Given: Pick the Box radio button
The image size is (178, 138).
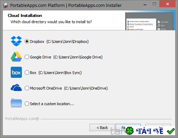Looking at the screenshot, I should [27, 73].
